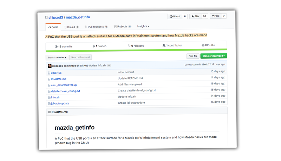Image resolution: width=281 pixels, height=161 pixels.
Task: Open the Add files via upload commit
Action: (130, 84)
